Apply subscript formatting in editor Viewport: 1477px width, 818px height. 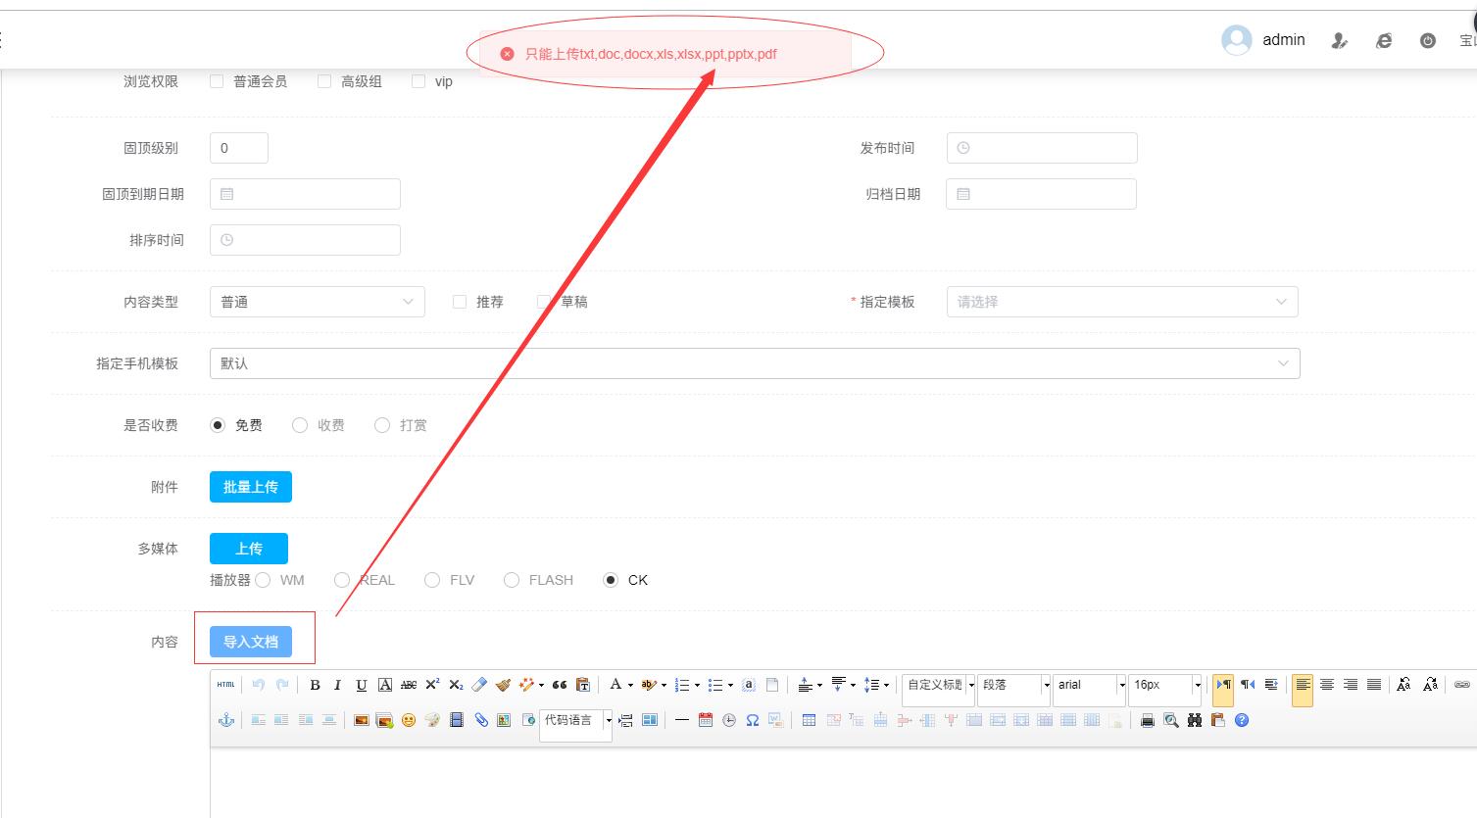coord(456,685)
